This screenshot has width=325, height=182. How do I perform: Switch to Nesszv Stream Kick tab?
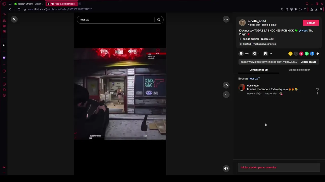[x=28, y=4]
